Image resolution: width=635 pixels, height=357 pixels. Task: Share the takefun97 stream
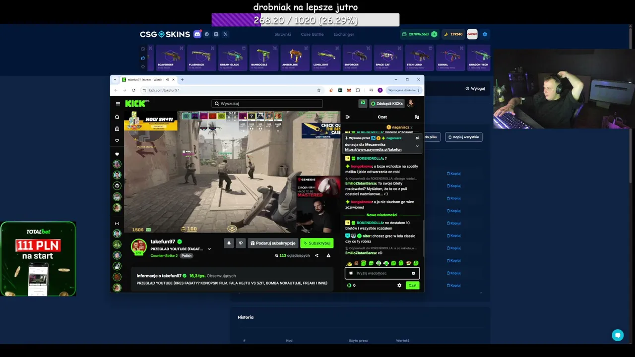(317, 256)
